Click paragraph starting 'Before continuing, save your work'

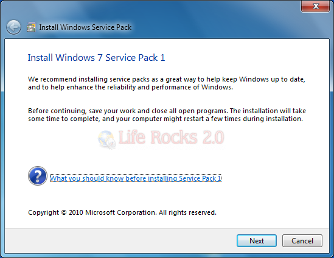click(167, 115)
